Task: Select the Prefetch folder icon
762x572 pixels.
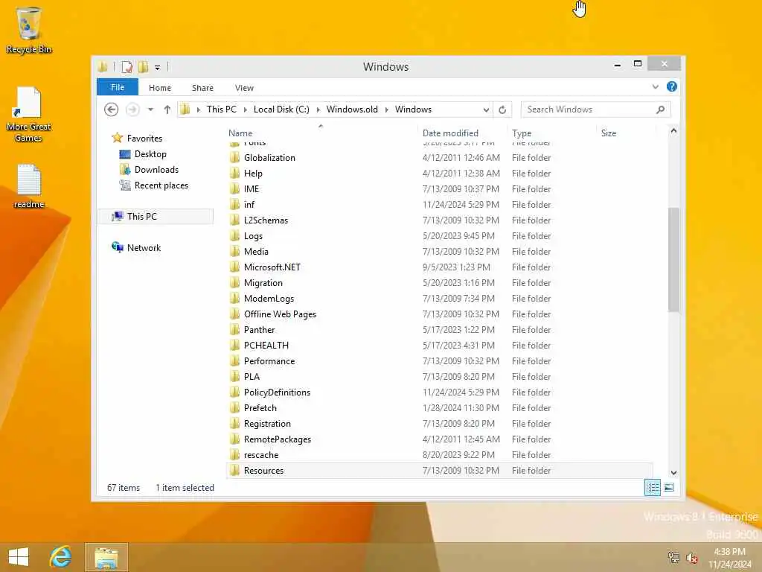Action: tap(235, 407)
